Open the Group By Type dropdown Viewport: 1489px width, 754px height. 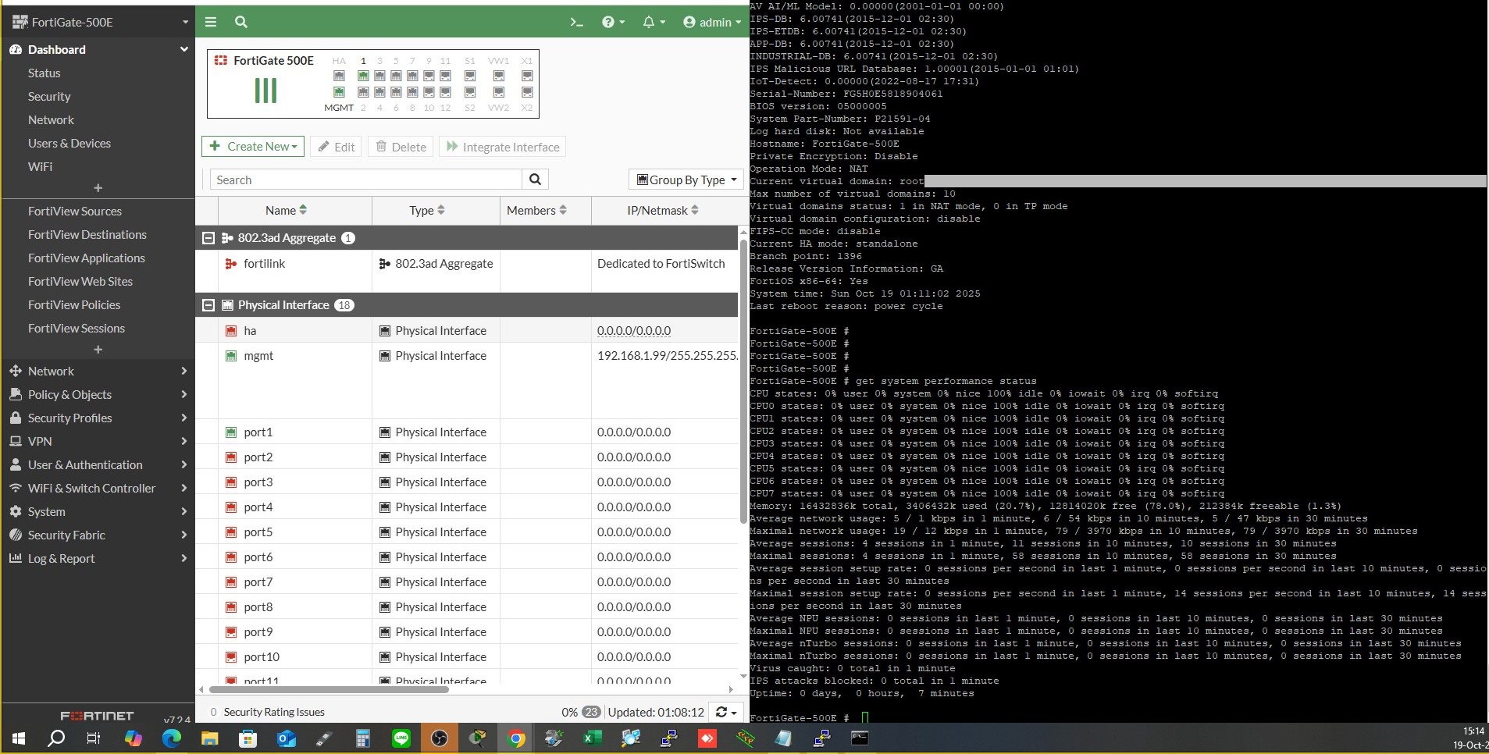point(686,180)
